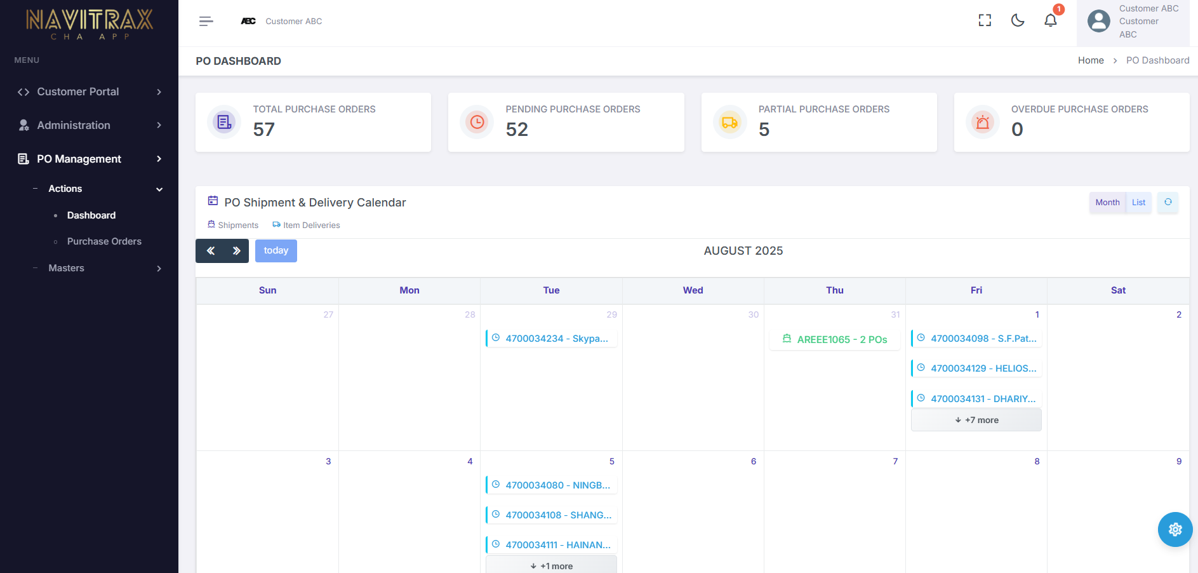Switch the calendar to List view

point(1138,203)
